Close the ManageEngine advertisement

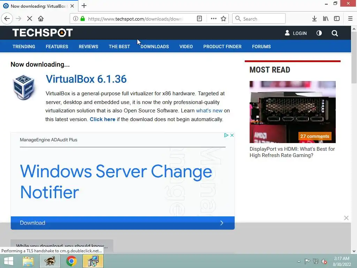pyautogui.click(x=232, y=135)
